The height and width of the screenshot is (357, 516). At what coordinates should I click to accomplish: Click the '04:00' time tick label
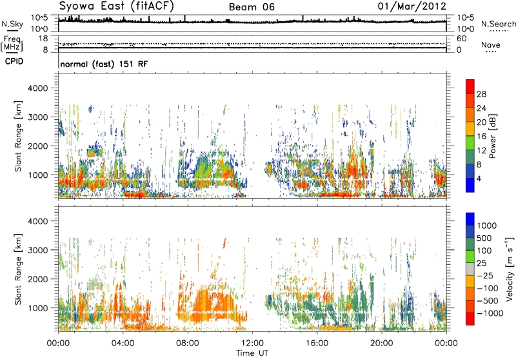point(123,343)
